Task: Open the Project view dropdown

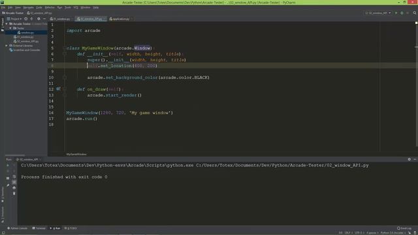Action: (14, 19)
